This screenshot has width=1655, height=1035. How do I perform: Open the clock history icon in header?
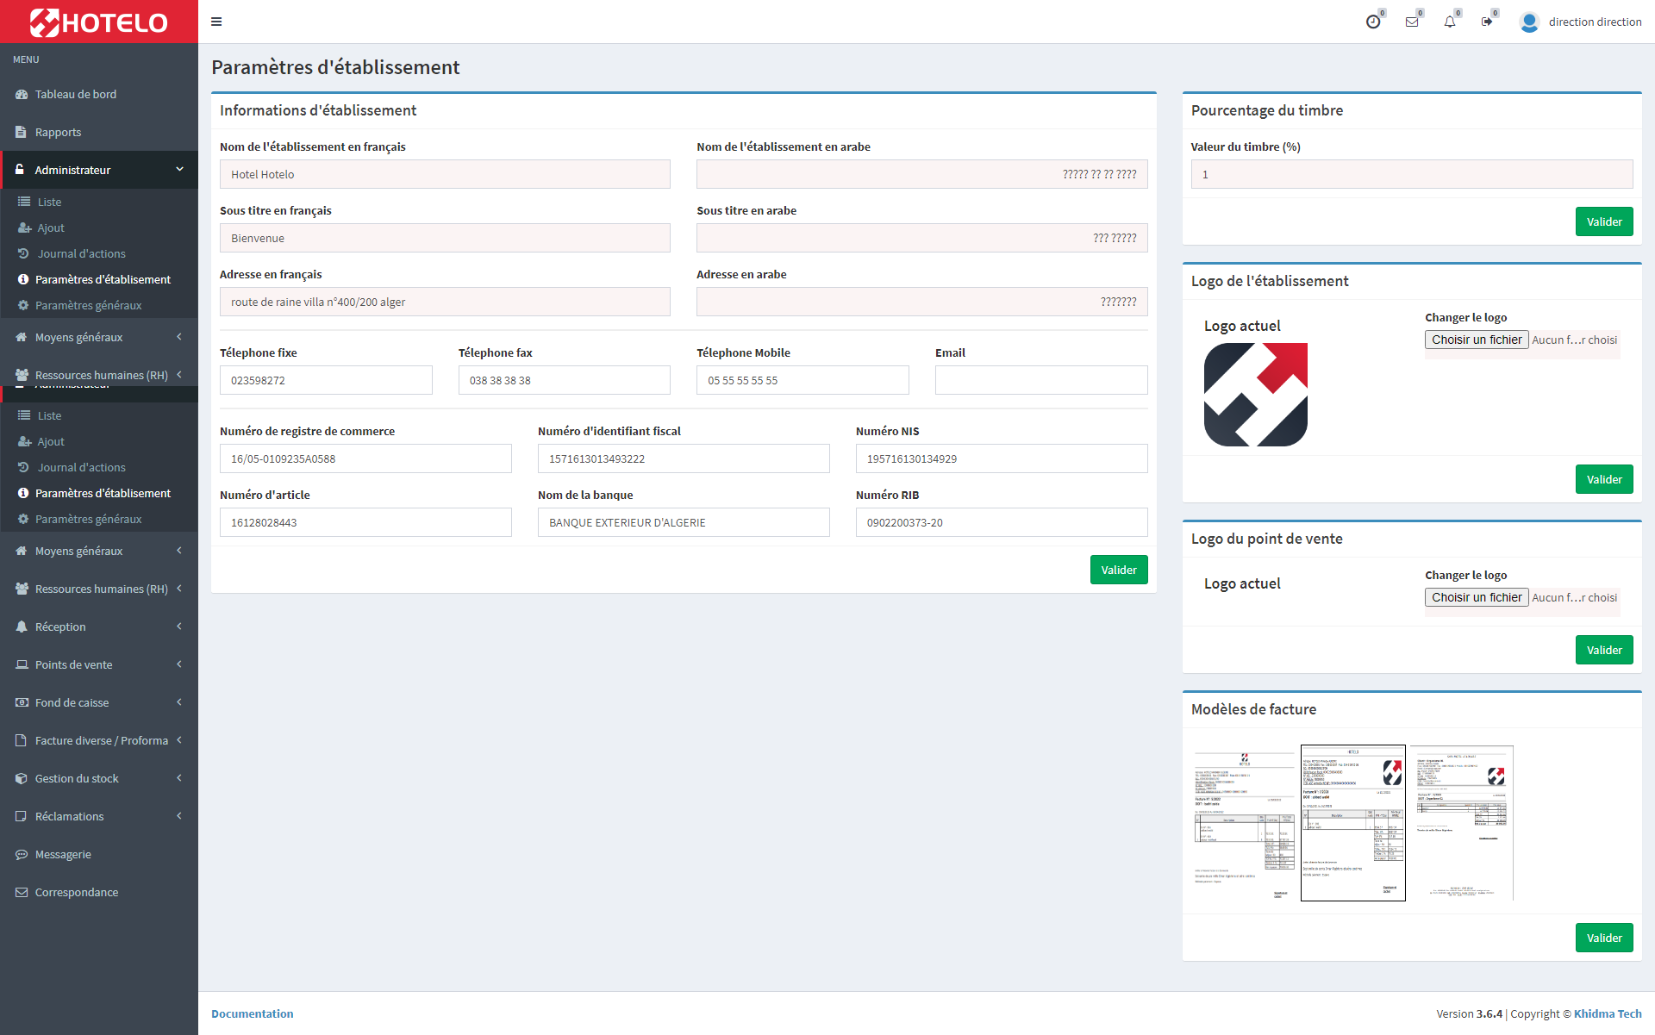1373,22
